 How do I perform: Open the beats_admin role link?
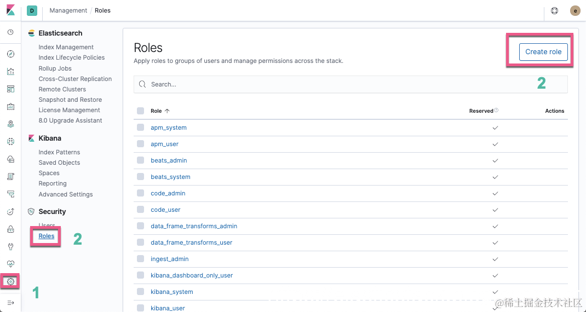point(169,160)
